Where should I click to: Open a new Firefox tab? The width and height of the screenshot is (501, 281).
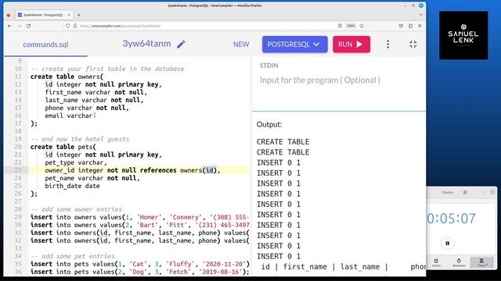(78, 15)
